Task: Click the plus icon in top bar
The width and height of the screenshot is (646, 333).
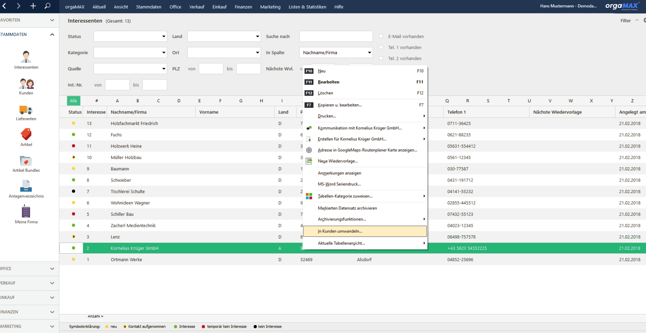Action: [33, 6]
